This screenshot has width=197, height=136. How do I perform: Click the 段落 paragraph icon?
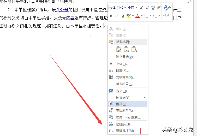click(111, 70)
